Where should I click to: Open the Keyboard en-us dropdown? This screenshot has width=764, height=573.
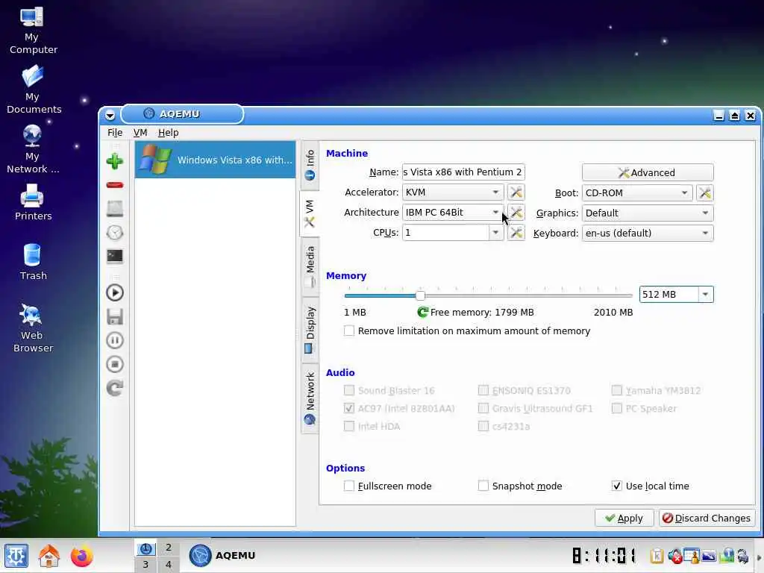pos(648,234)
